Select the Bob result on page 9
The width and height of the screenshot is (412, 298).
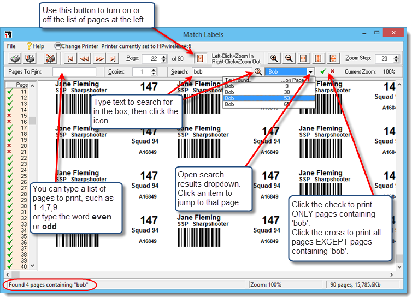[x=269, y=86]
